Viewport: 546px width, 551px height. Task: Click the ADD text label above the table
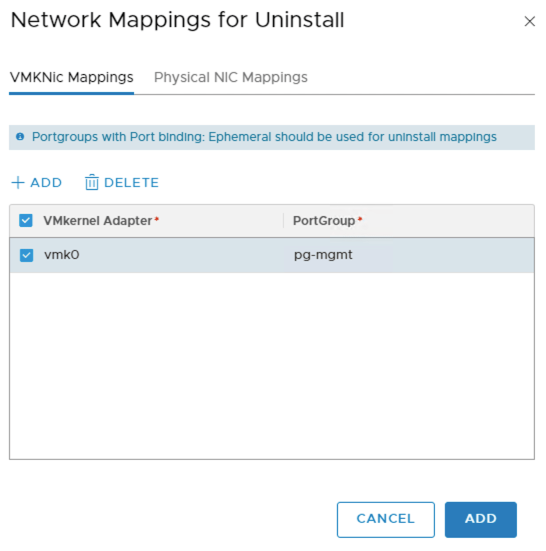coord(46,183)
